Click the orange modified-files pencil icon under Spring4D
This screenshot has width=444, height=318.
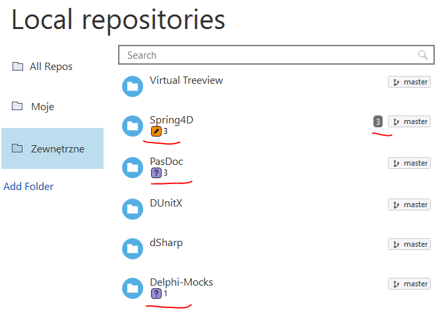pyautogui.click(x=156, y=131)
